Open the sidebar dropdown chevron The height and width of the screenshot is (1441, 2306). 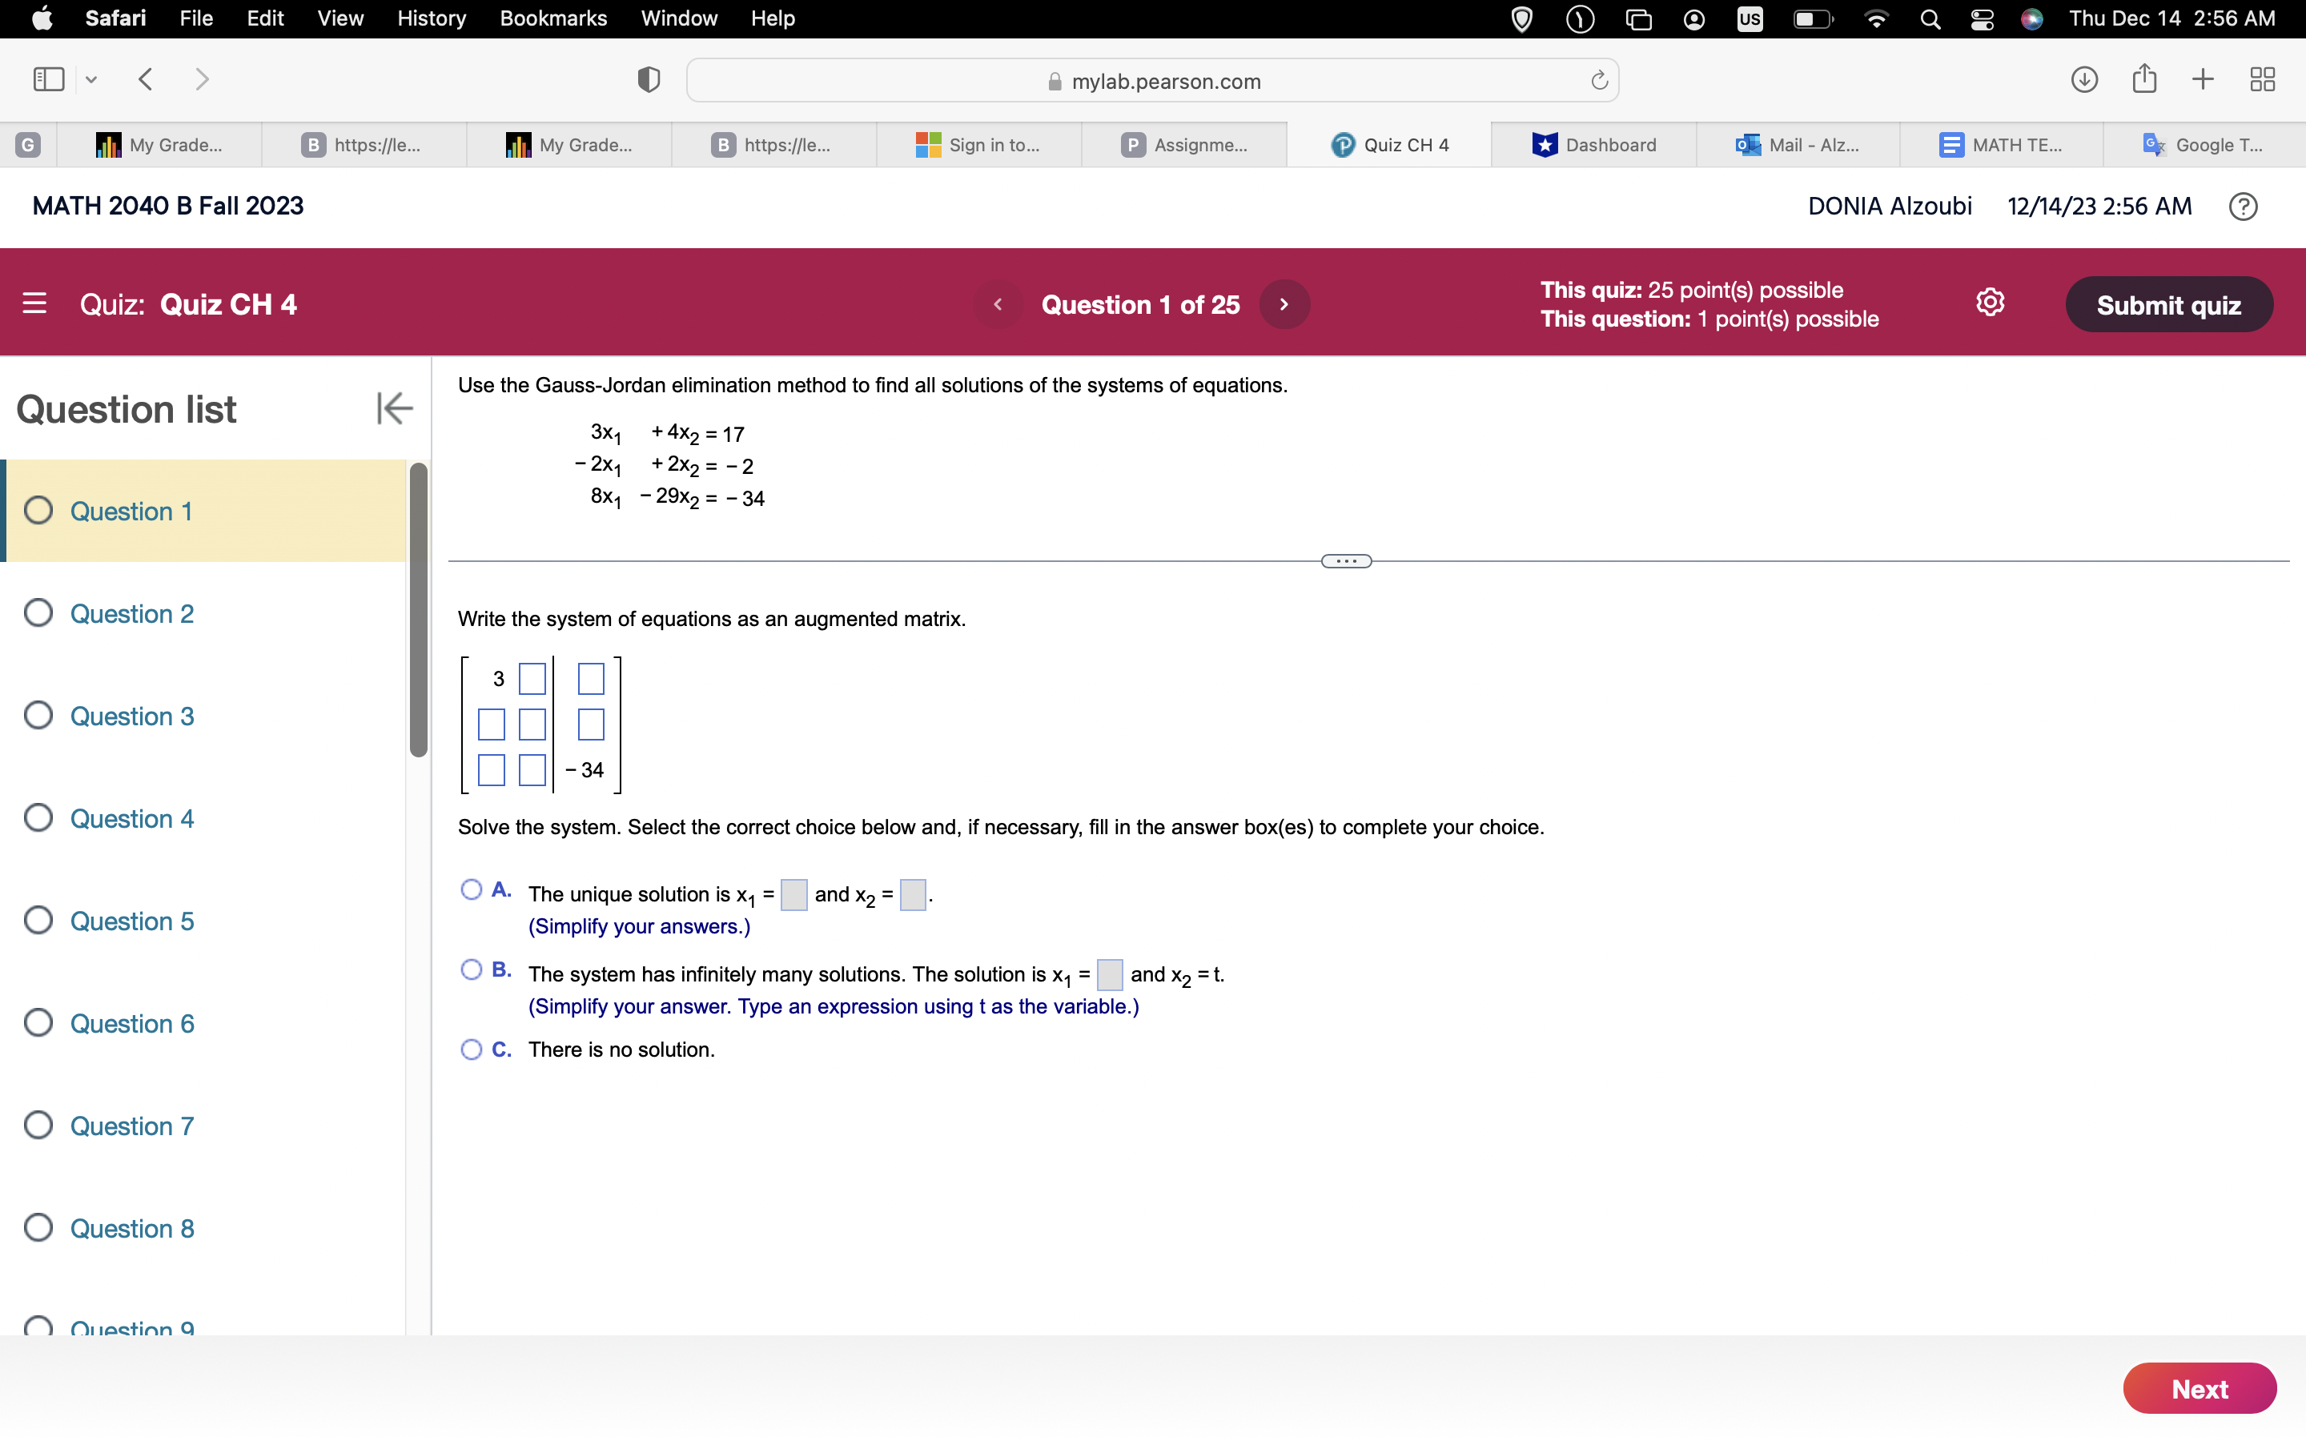[90, 79]
